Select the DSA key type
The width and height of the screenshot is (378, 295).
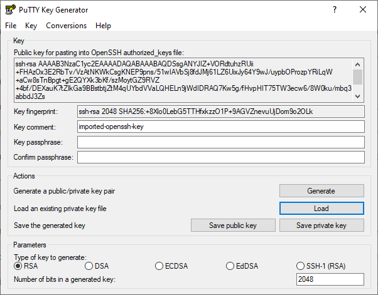[x=97, y=266]
